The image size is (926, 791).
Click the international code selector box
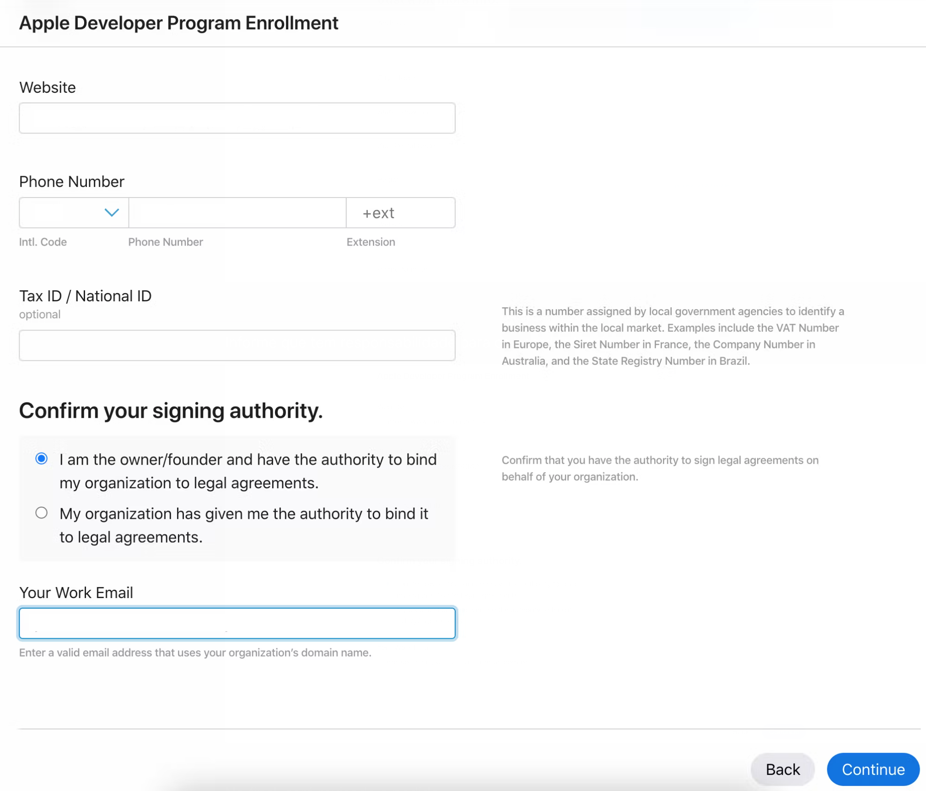tap(62, 213)
